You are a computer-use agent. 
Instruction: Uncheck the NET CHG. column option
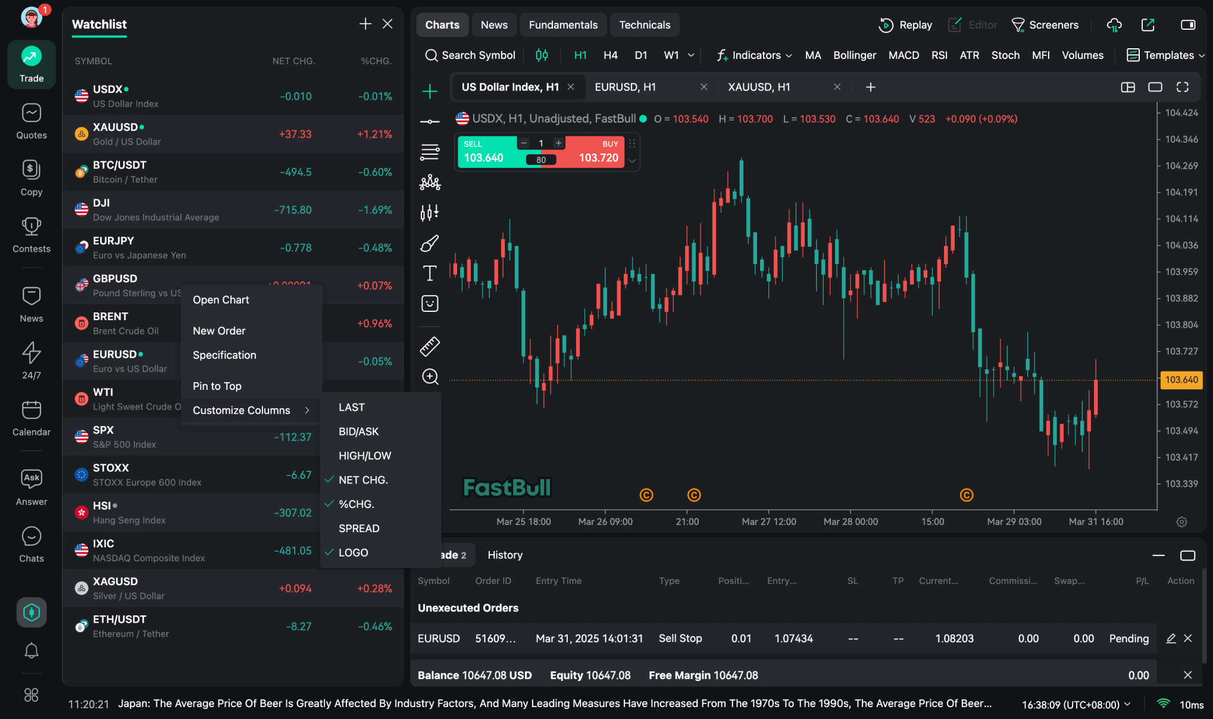click(x=362, y=480)
